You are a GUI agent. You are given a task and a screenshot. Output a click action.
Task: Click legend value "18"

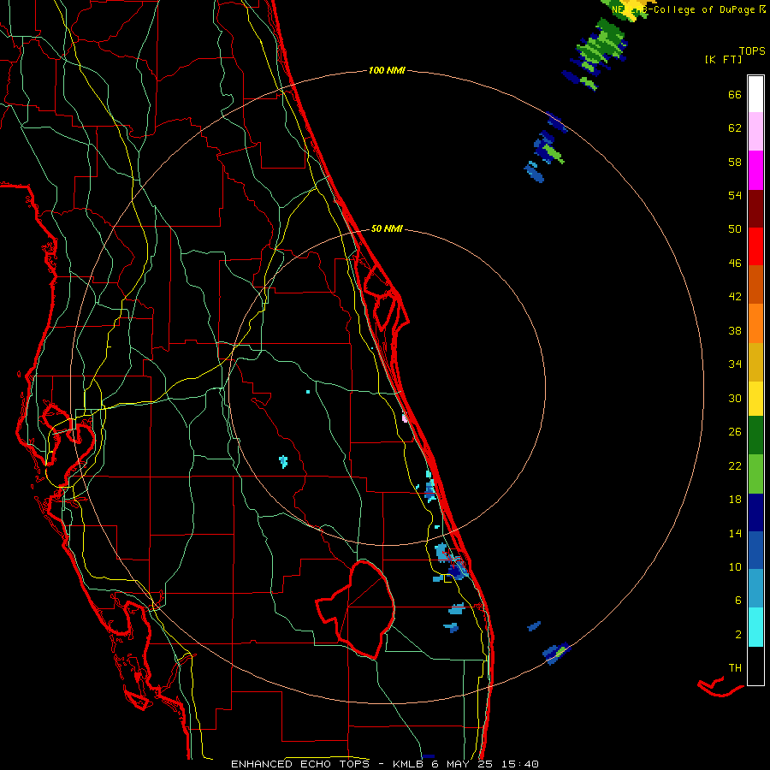tap(735, 500)
